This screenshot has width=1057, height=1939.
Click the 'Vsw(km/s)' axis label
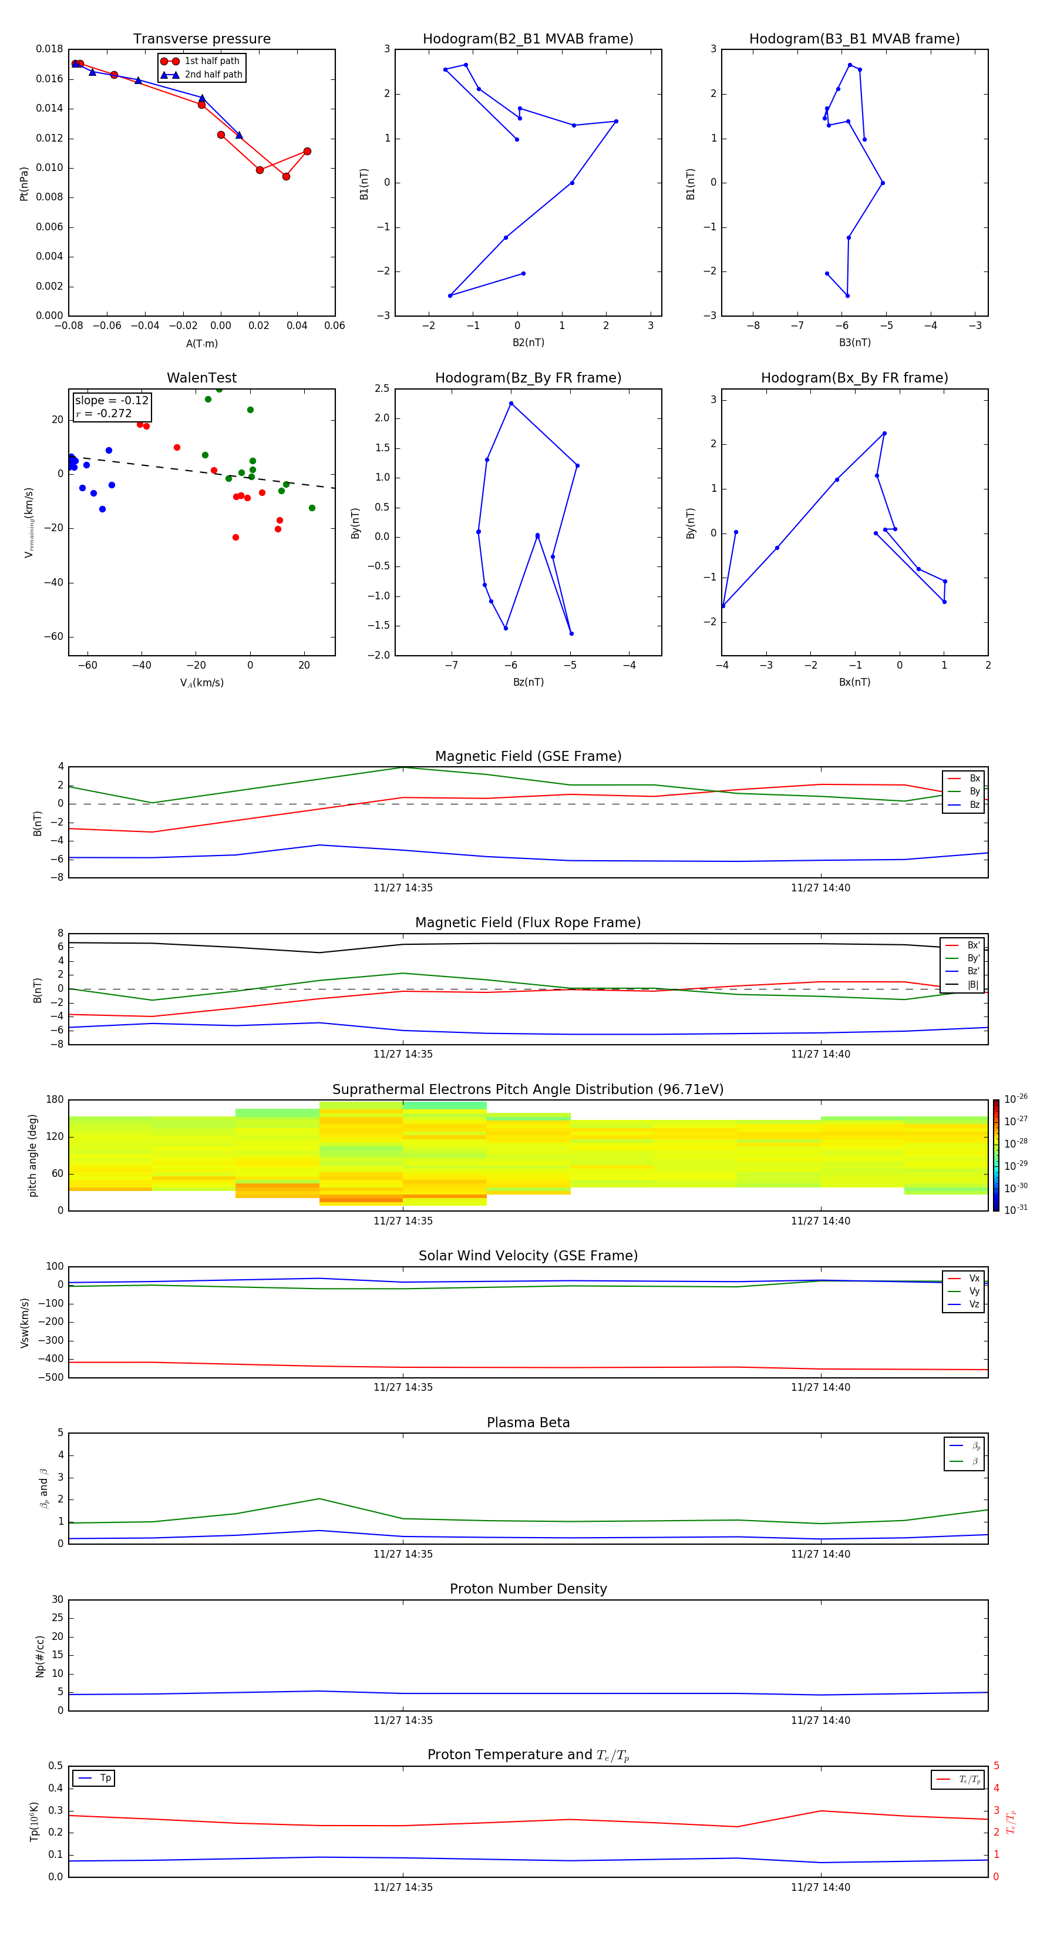24,1322
